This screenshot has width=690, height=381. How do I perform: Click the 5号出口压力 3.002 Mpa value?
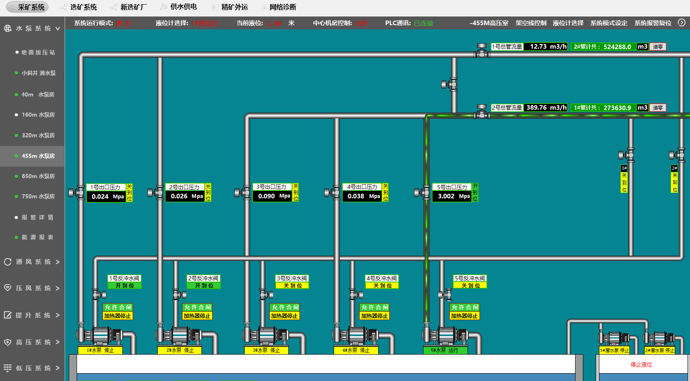click(x=451, y=196)
